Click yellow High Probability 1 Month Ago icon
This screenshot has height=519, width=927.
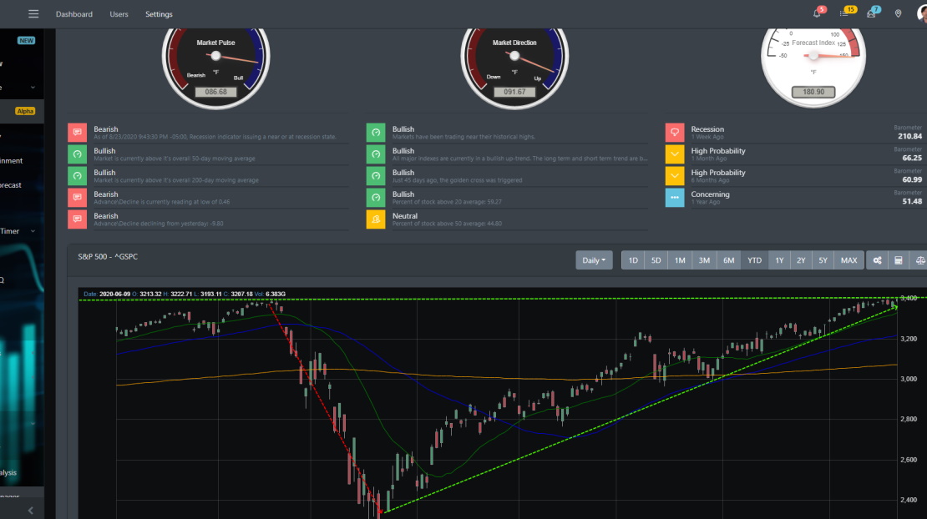tap(675, 154)
